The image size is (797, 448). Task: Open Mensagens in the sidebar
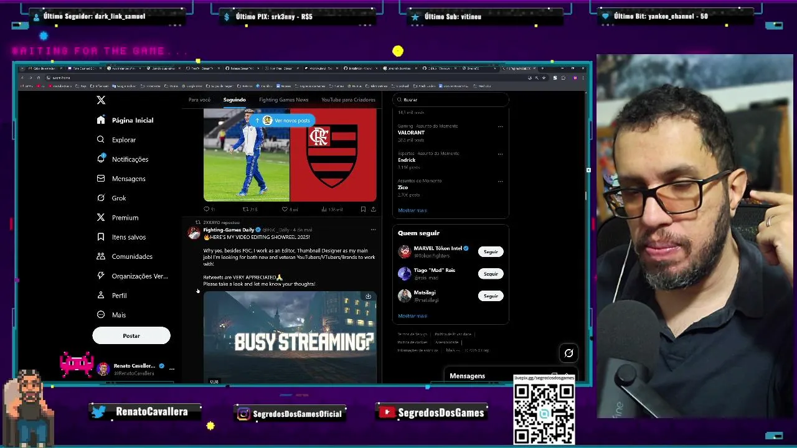pos(121,179)
